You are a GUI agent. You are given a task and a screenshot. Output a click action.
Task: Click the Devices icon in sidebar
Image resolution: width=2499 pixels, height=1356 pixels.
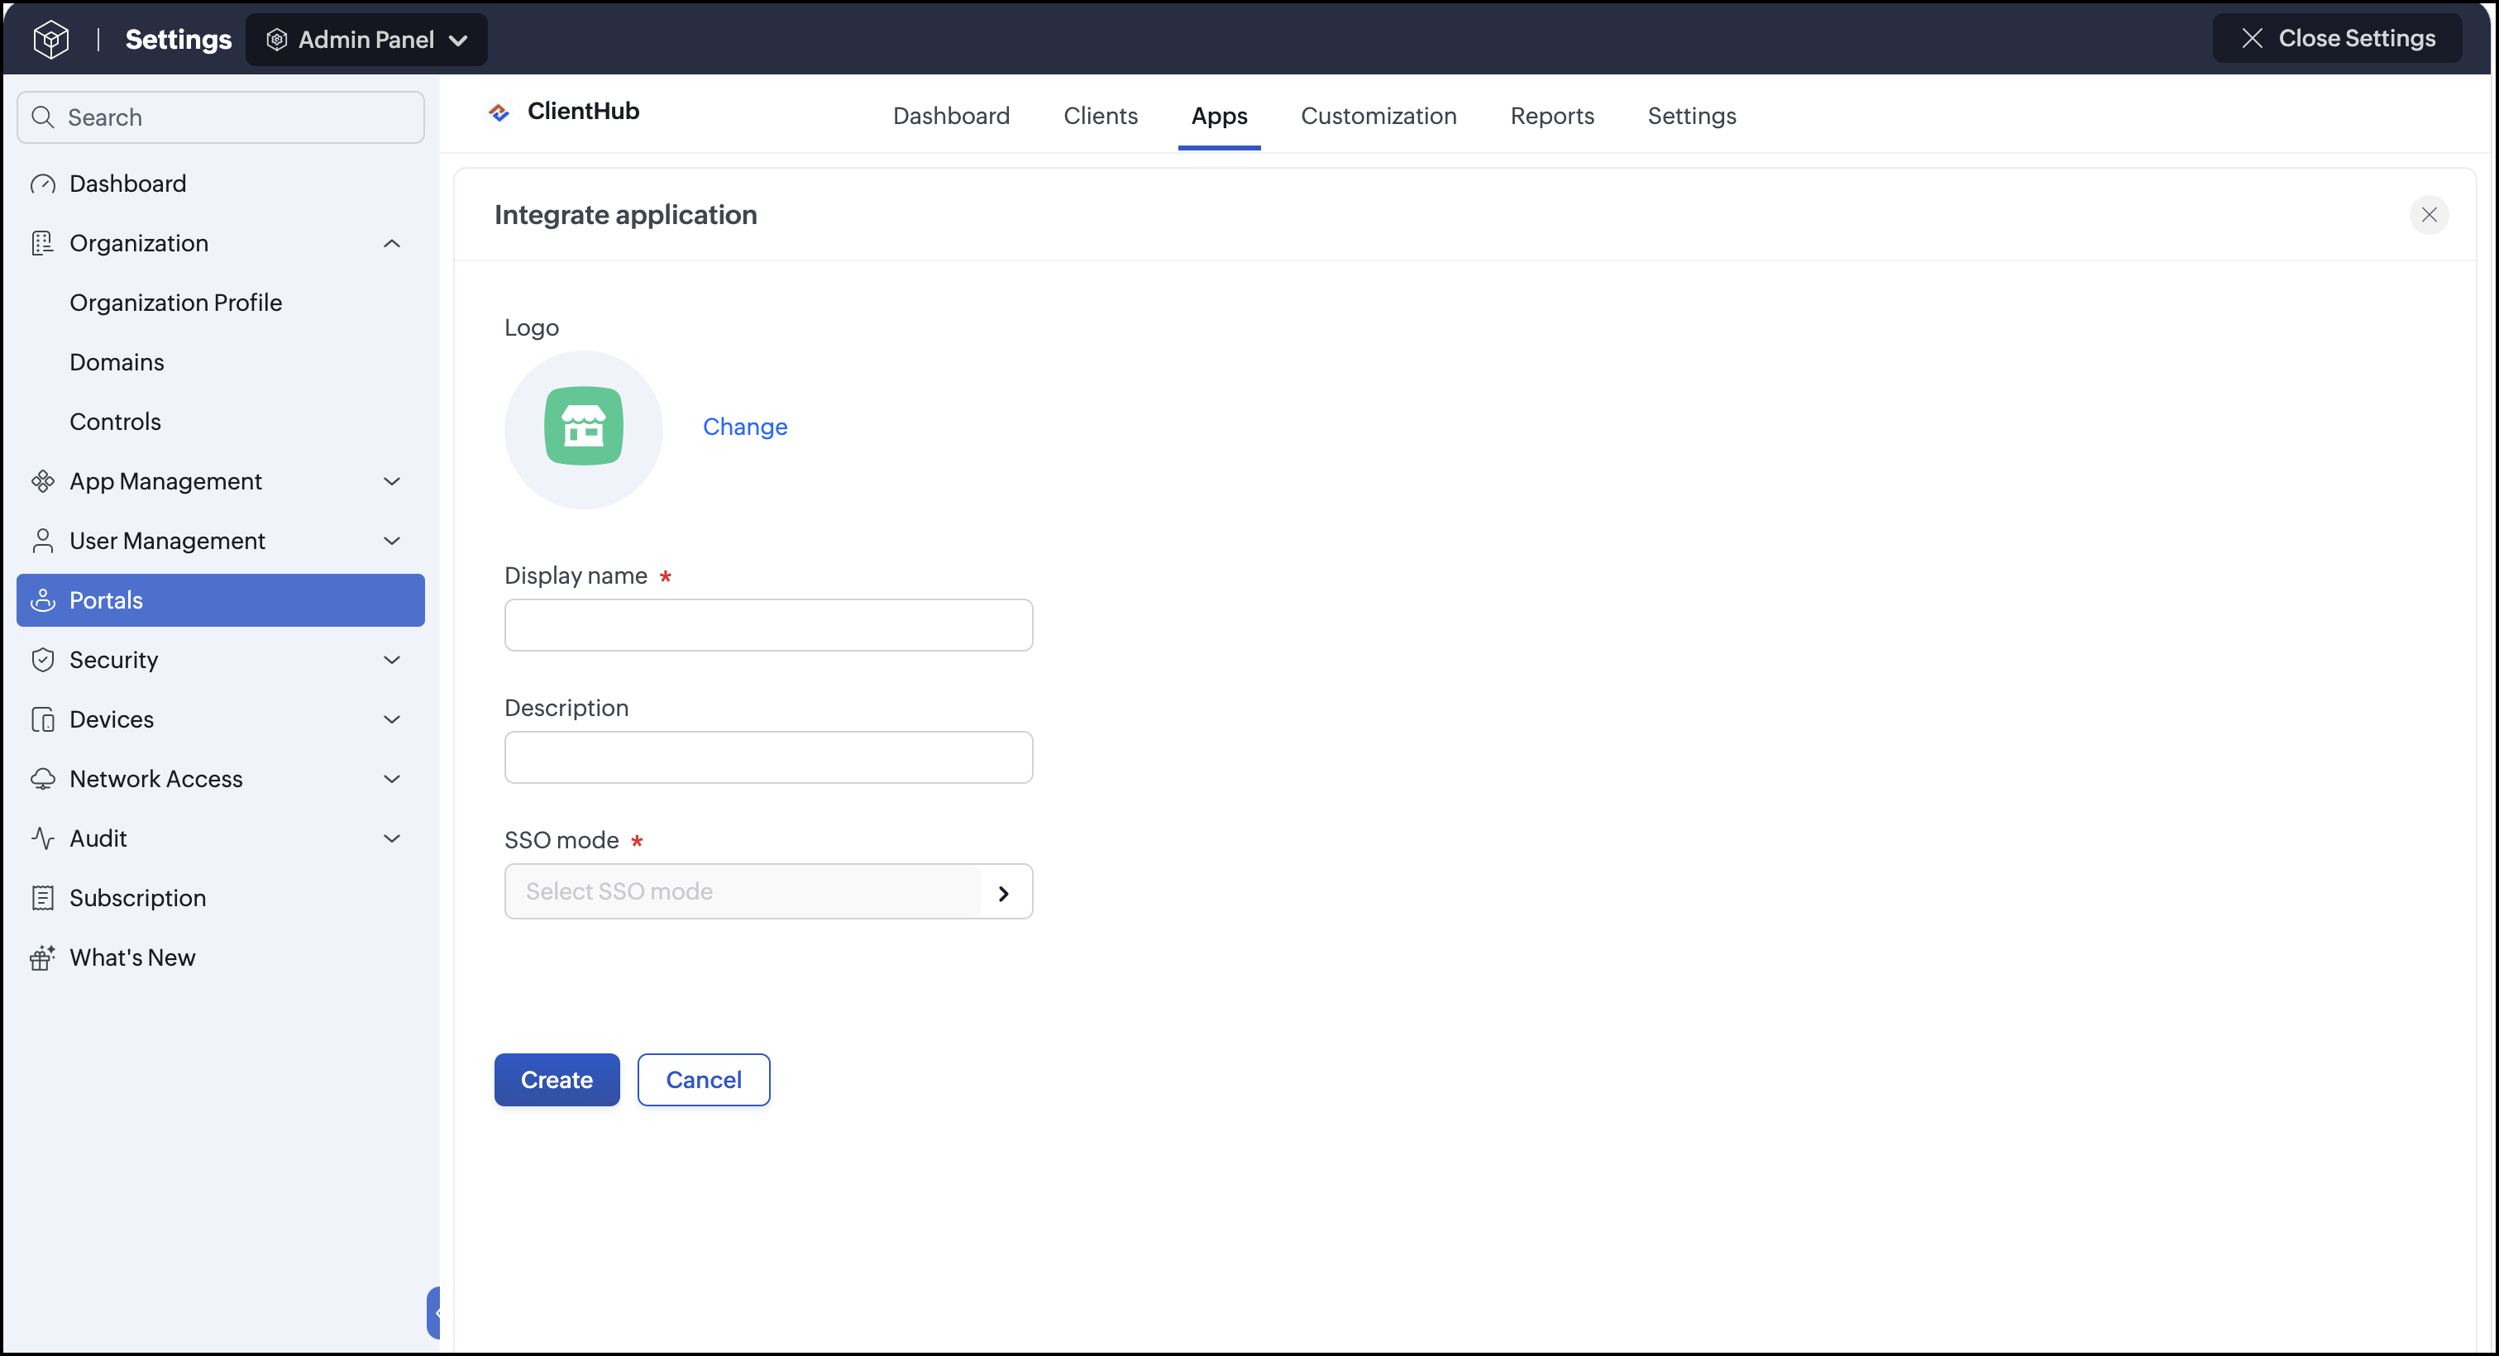click(43, 719)
